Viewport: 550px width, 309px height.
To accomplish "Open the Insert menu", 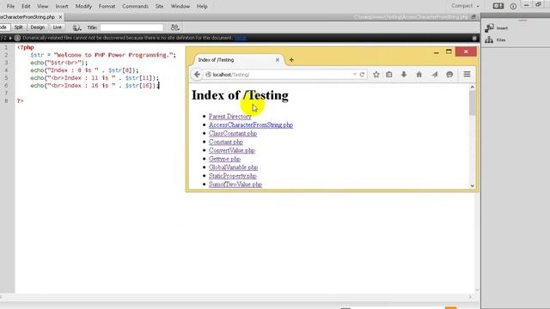I will [62, 6].
